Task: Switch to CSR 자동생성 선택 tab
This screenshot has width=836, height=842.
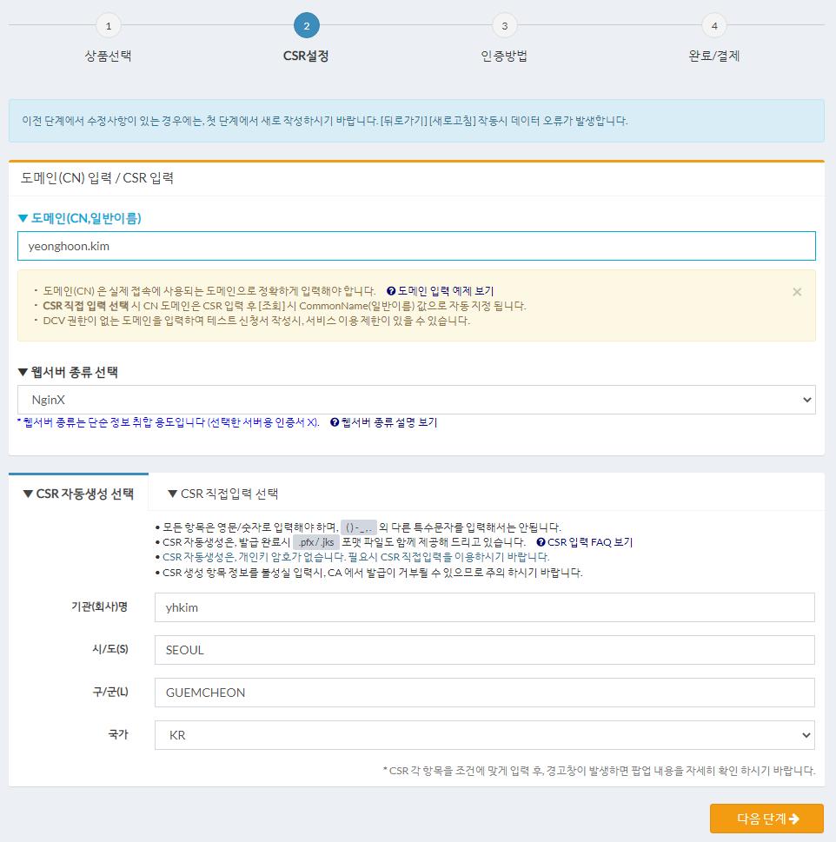Action: (x=78, y=494)
